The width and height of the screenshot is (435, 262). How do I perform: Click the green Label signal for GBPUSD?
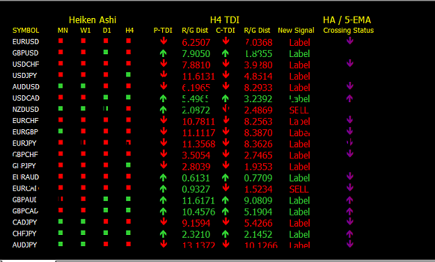[x=299, y=54]
